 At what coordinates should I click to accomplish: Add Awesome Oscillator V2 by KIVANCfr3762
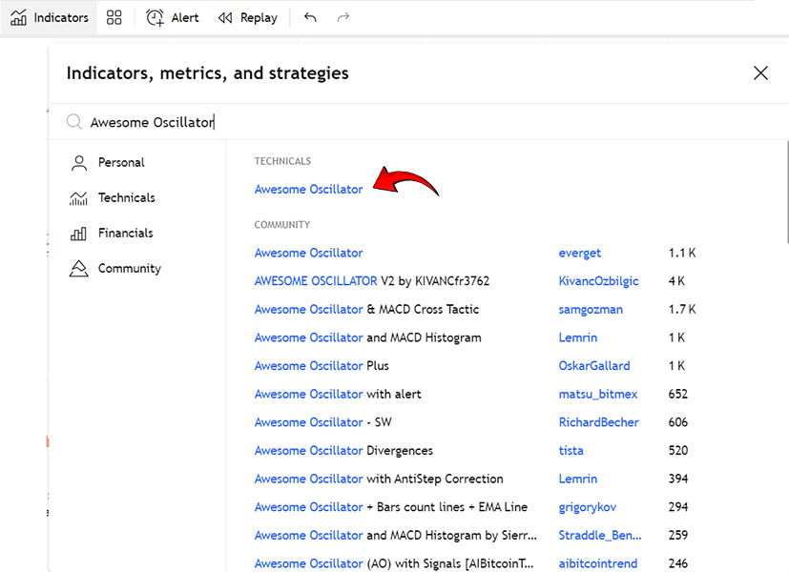click(371, 281)
